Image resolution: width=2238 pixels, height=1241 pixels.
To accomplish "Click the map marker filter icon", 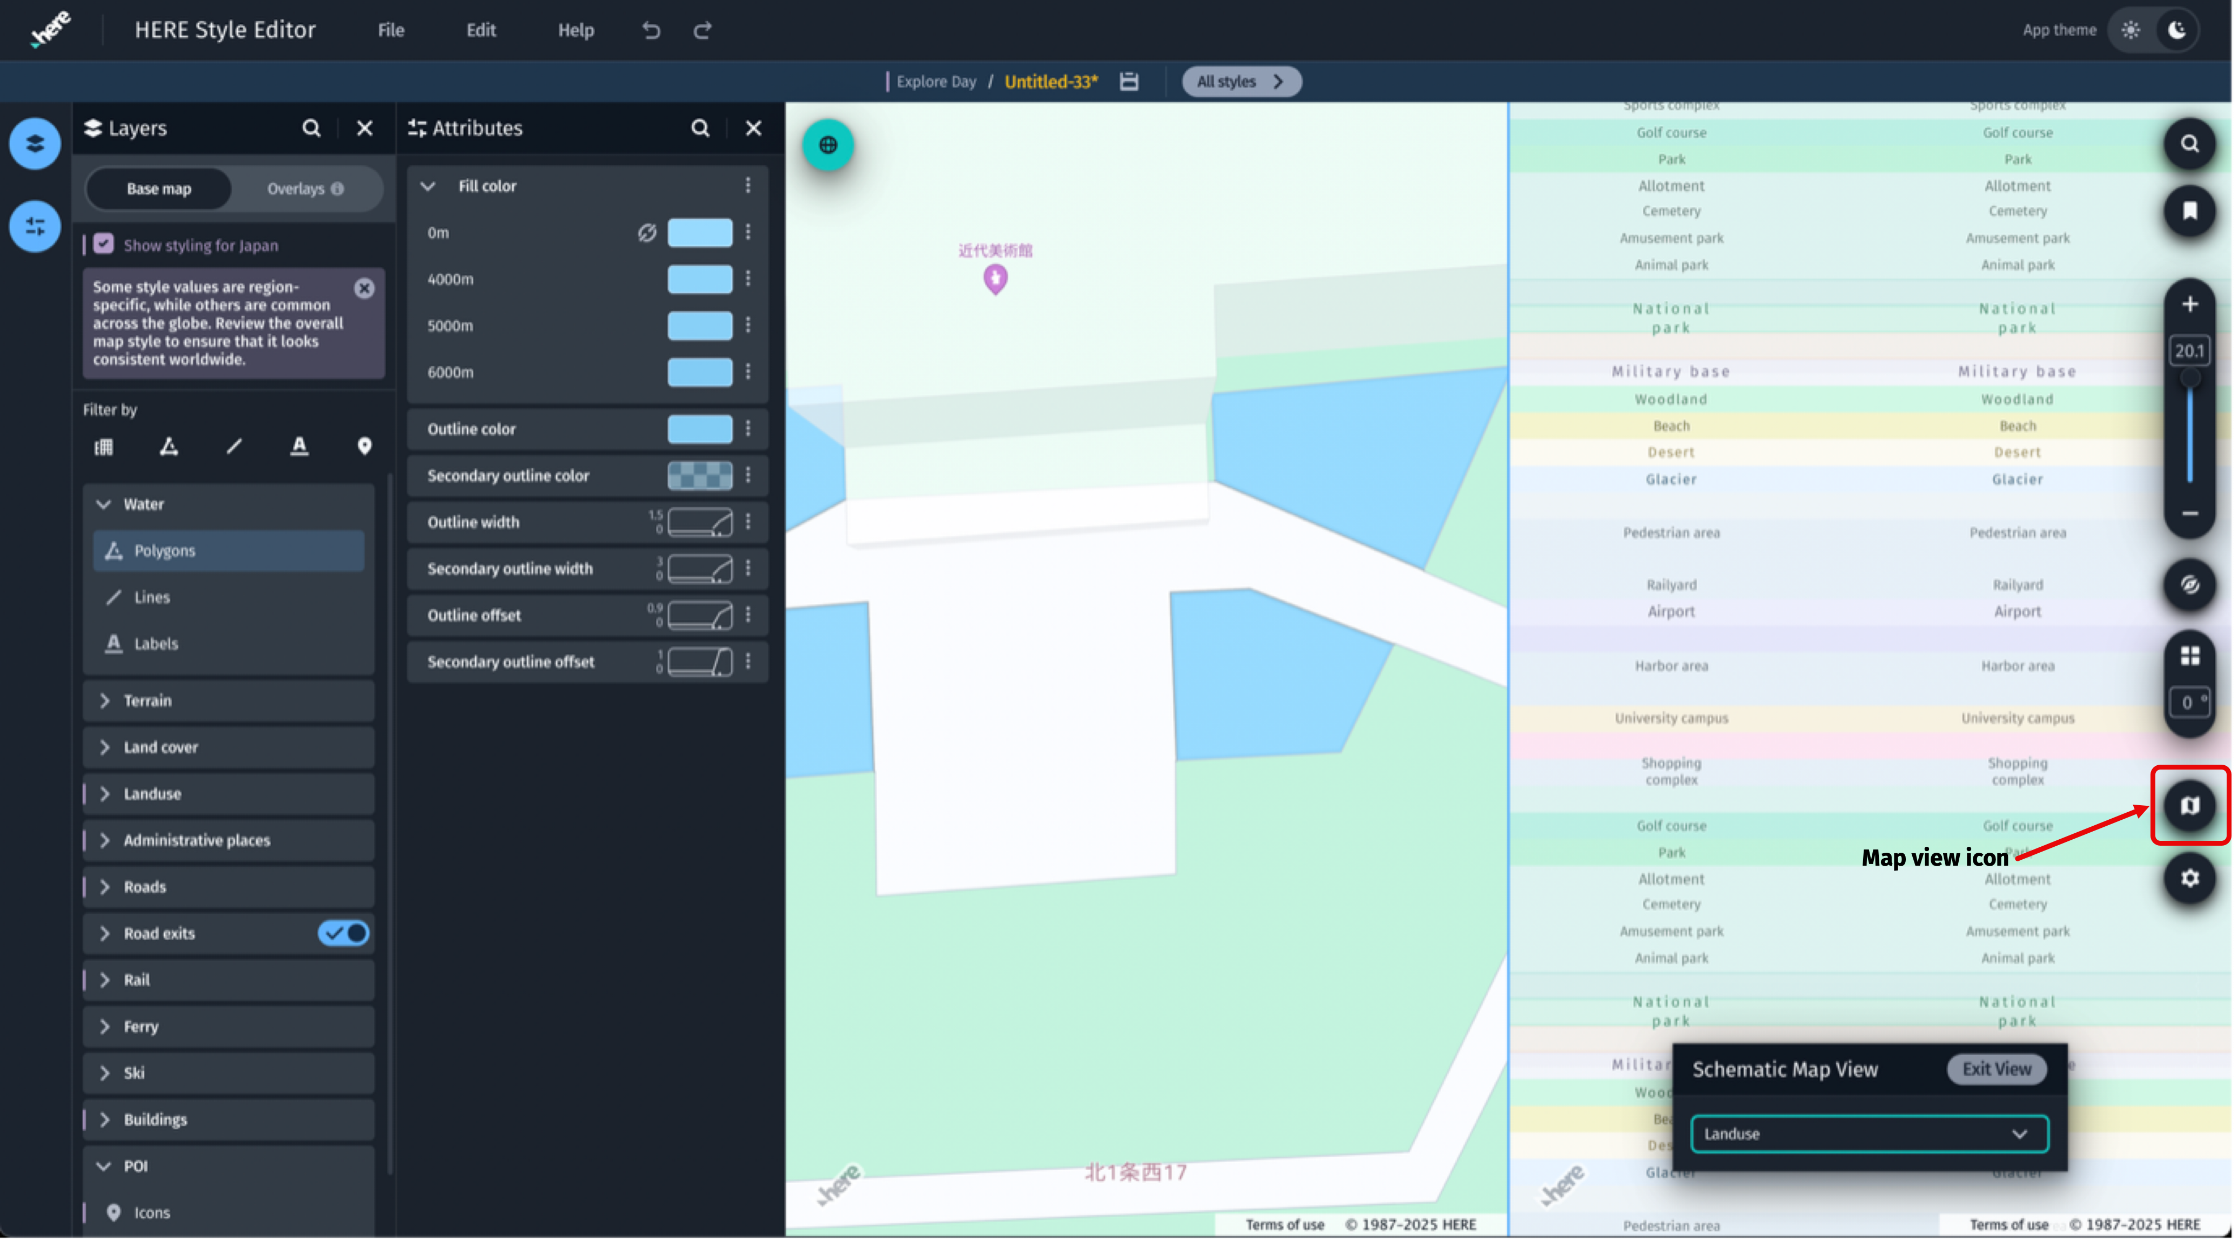I will 365,447.
